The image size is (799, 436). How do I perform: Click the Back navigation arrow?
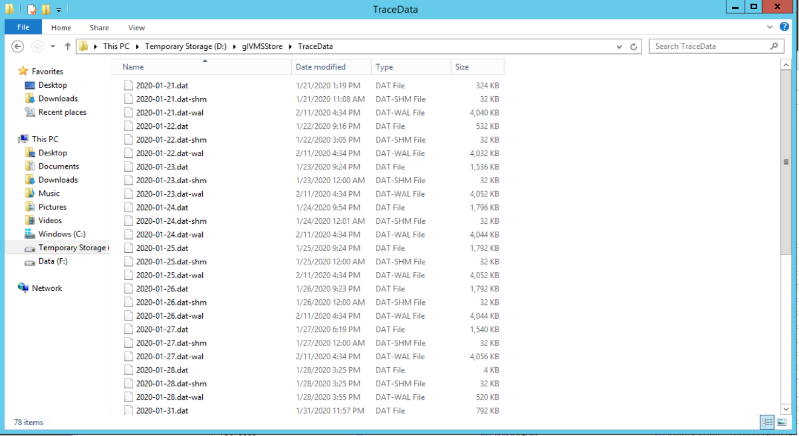click(18, 47)
